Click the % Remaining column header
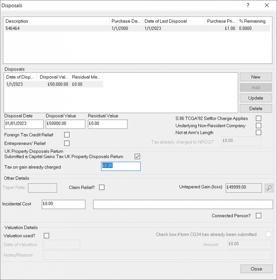This screenshot has width=277, height=280. coord(253,21)
